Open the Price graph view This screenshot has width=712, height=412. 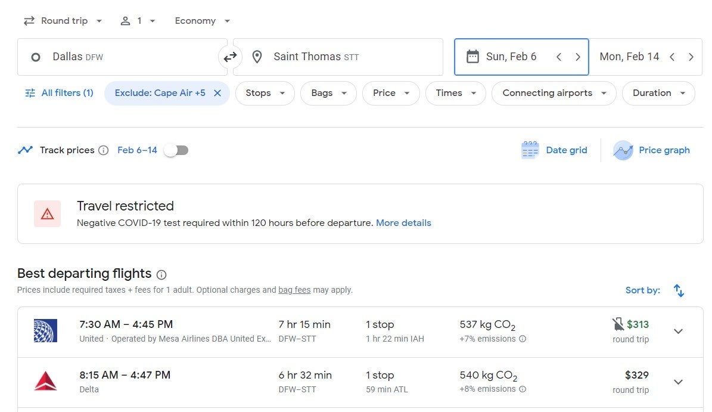click(x=652, y=150)
